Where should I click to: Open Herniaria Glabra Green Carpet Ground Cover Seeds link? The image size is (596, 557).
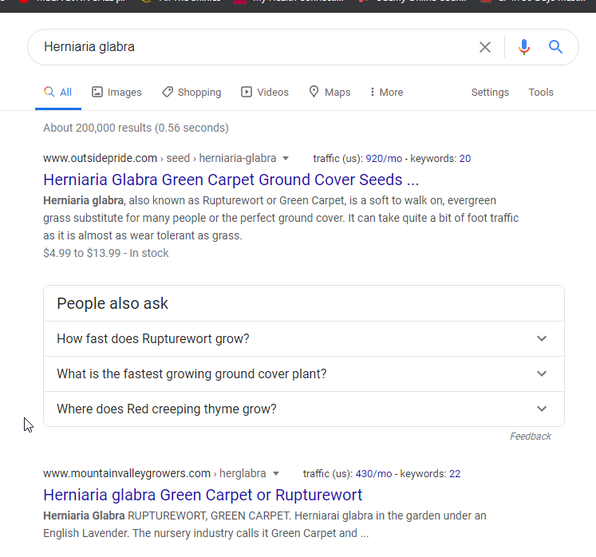(x=231, y=180)
